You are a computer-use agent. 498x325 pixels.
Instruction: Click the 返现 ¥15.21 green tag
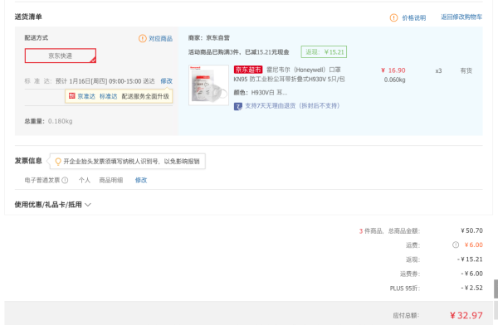coord(324,52)
